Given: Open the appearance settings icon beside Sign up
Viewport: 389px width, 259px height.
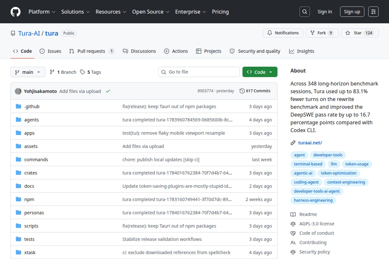Looking at the screenshot, I should point(373,12).
